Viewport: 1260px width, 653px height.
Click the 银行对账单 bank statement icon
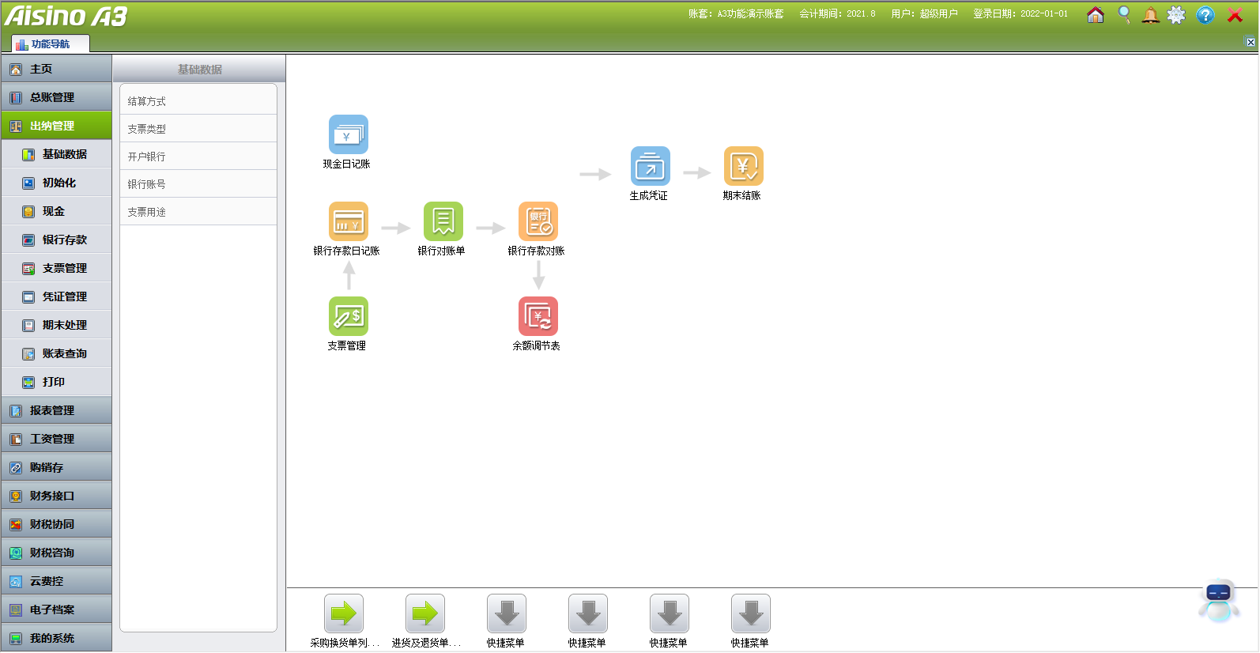pos(443,222)
